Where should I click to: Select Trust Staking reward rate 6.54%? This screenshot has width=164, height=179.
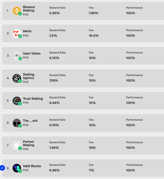pos(54,103)
